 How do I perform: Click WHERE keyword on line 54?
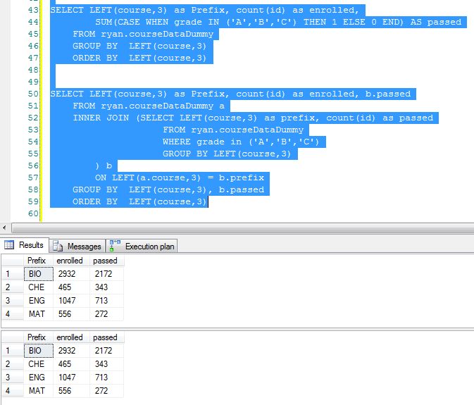[x=177, y=142]
